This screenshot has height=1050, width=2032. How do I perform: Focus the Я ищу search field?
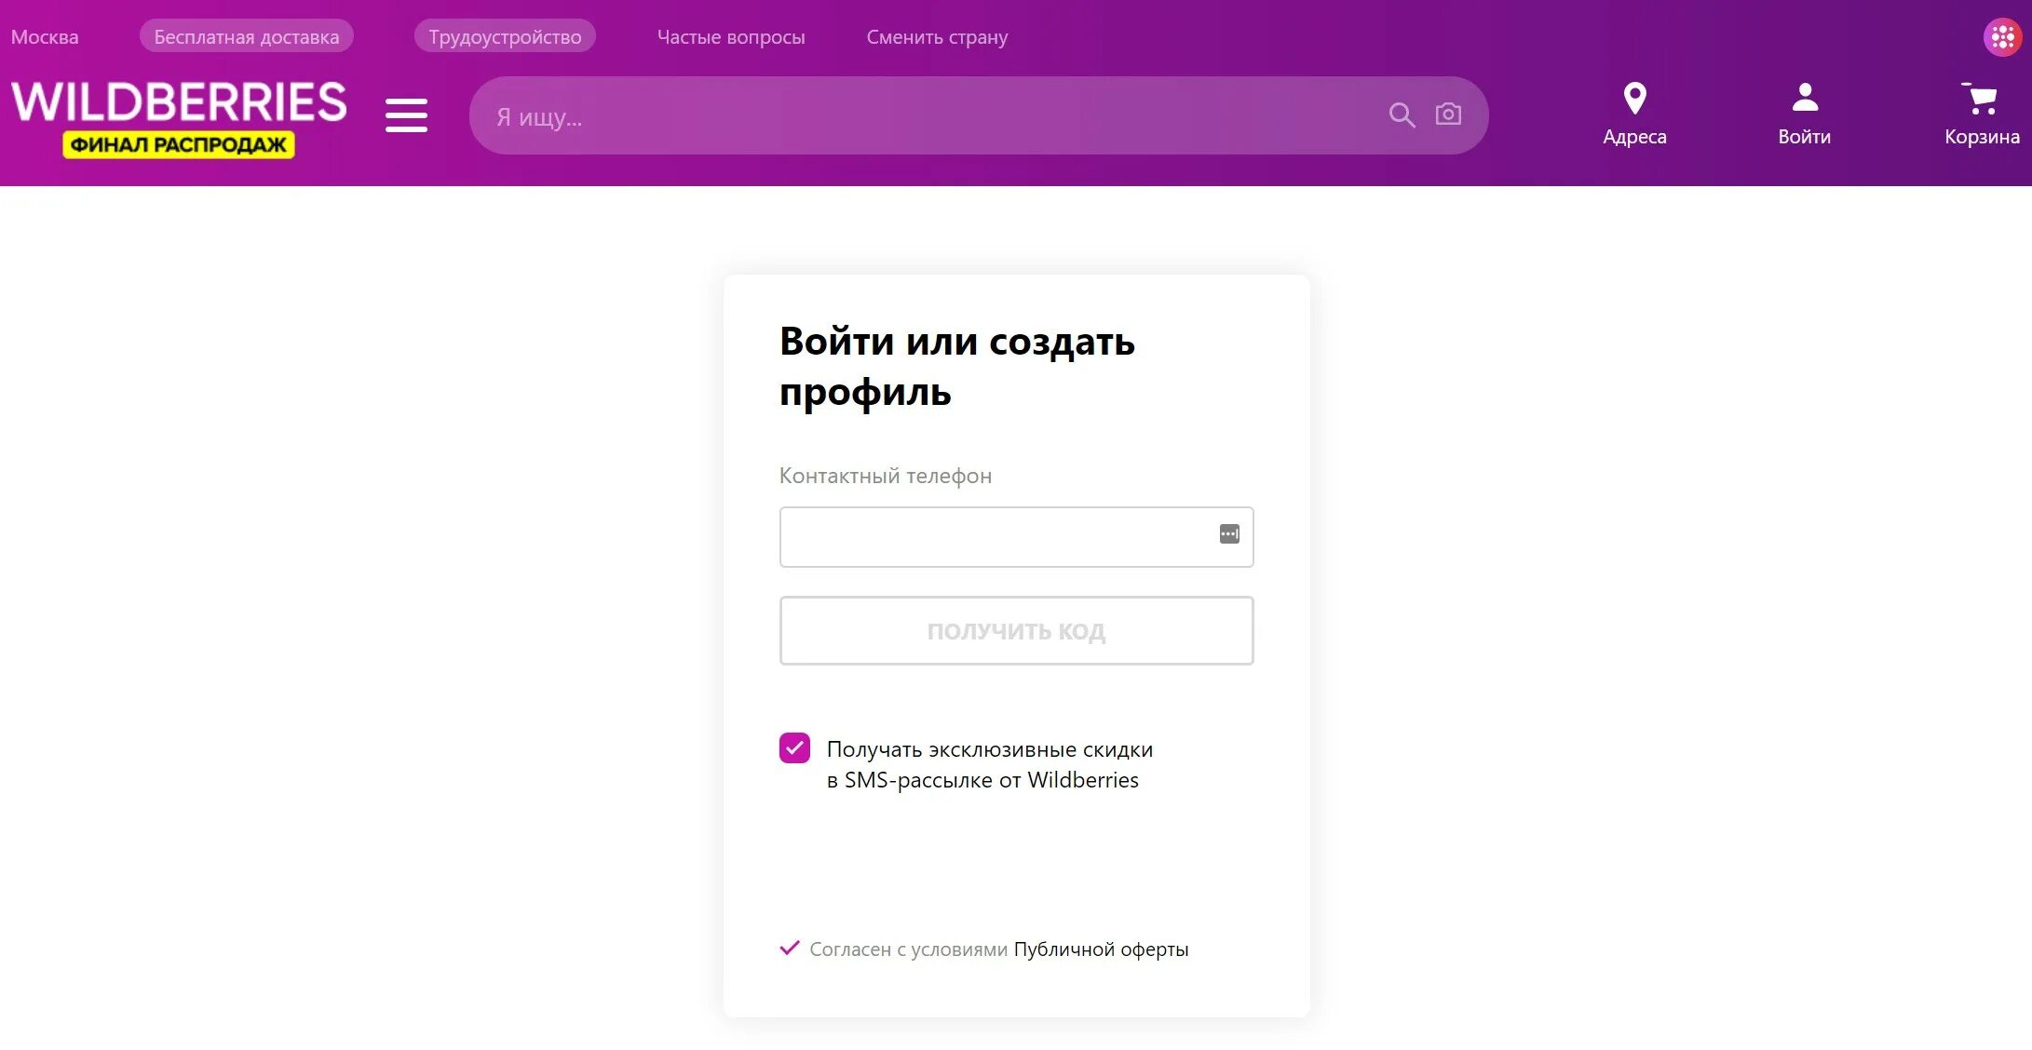pos(931,116)
